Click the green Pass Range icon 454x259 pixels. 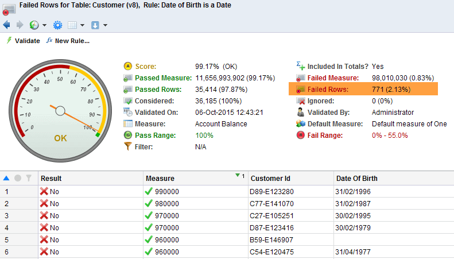pyautogui.click(x=127, y=136)
